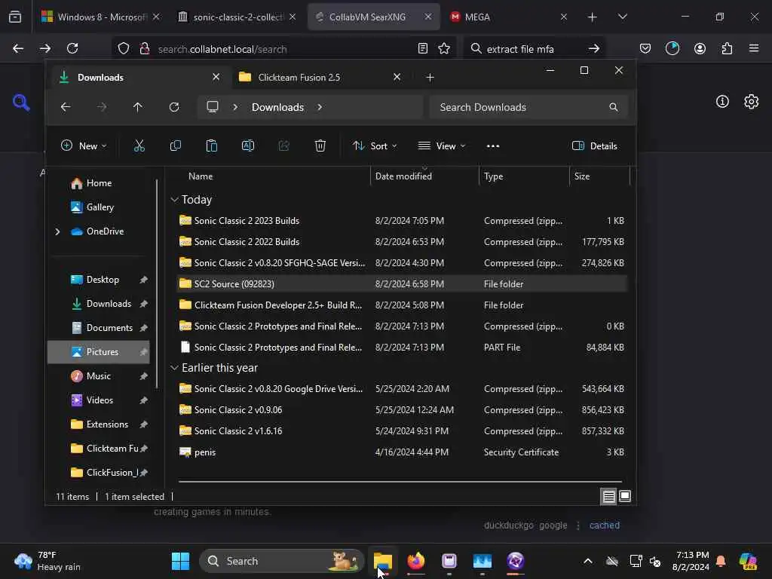
Task: Click File Explorer icon in taskbar
Action: [x=382, y=561]
